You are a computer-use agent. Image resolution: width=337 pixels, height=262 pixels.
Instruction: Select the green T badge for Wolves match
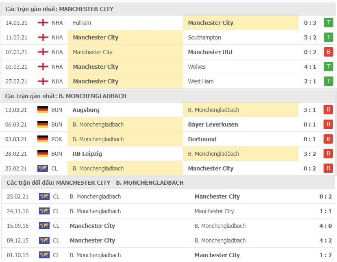328,67
